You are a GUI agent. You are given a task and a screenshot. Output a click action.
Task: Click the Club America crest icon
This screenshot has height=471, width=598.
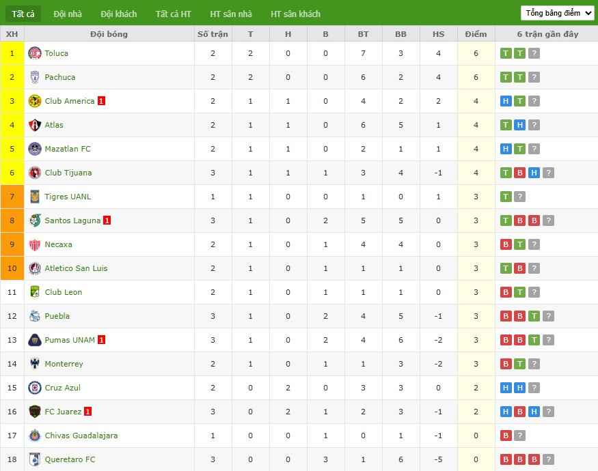point(35,101)
